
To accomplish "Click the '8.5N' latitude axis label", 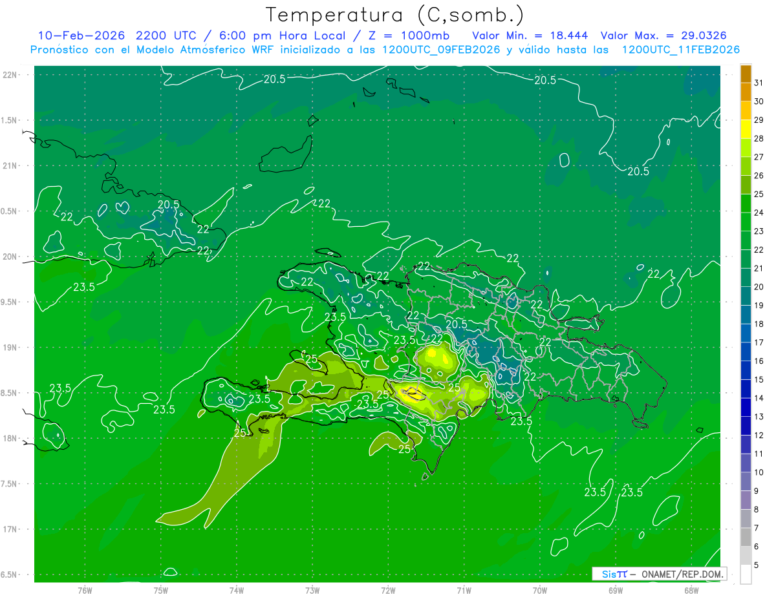I will click(x=10, y=393).
